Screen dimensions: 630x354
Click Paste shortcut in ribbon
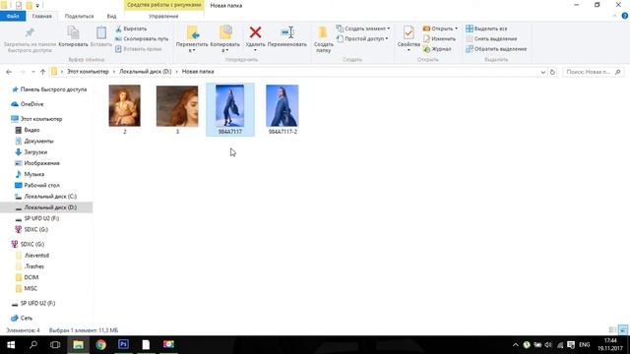138,49
